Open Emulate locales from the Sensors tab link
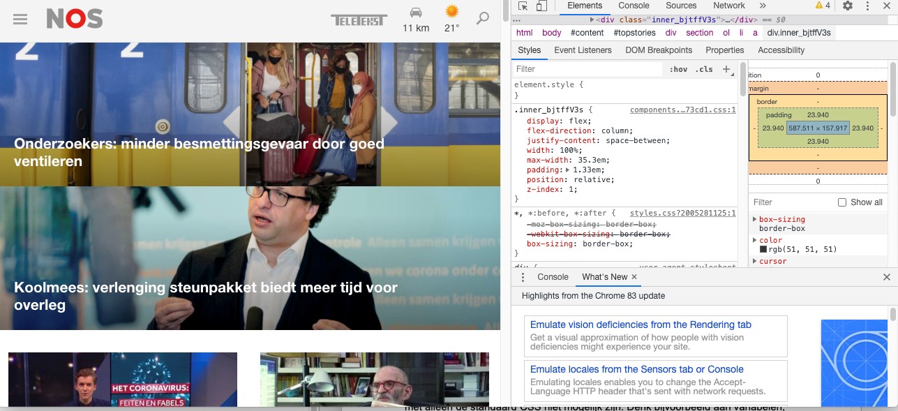 (637, 369)
